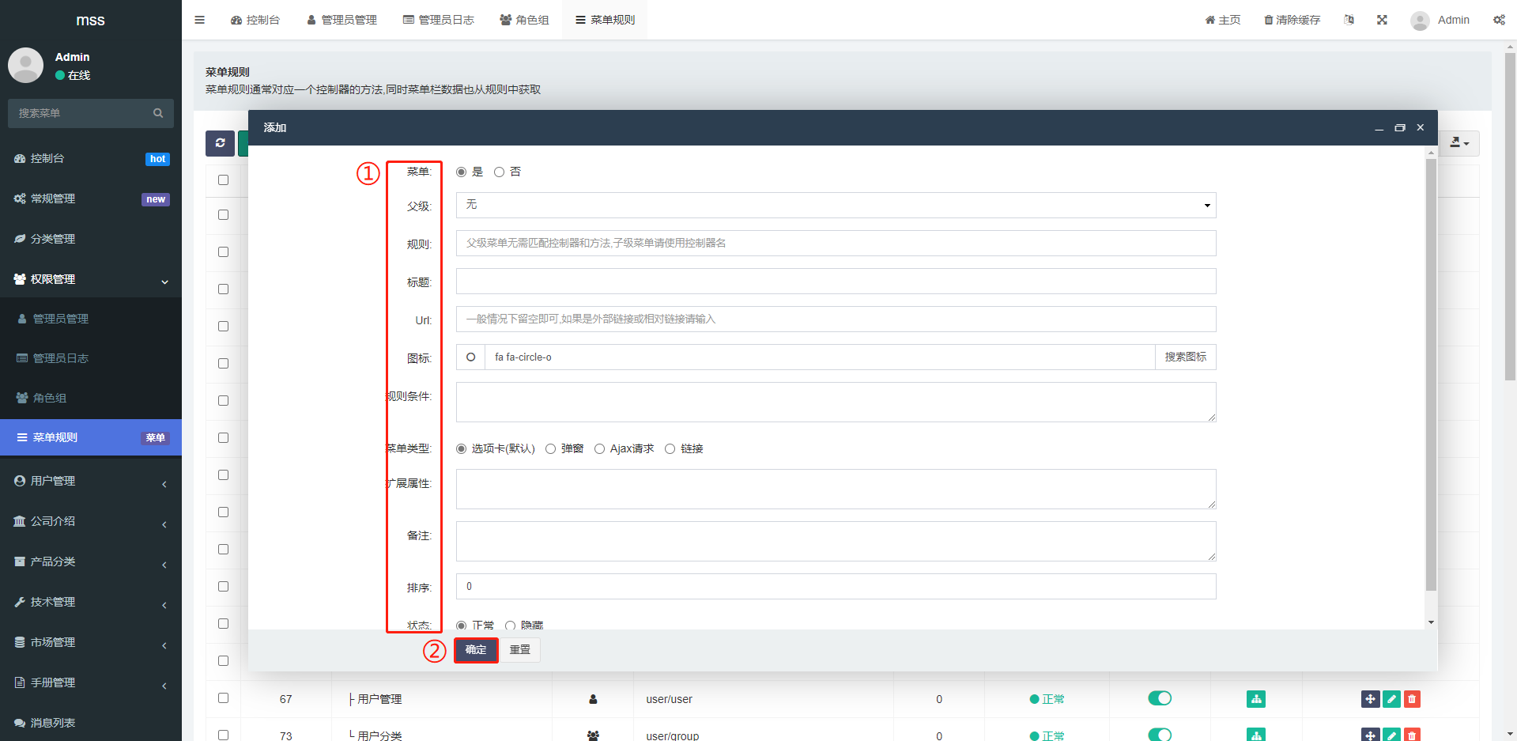Image resolution: width=1517 pixels, height=741 pixels.
Task: Select the 否 radio for menu option
Action: pyautogui.click(x=499, y=172)
